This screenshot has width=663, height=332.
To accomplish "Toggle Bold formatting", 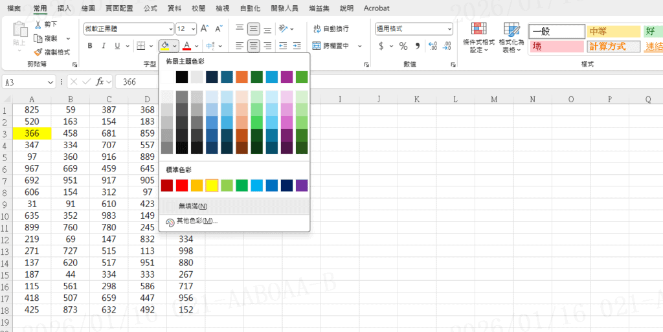I will (89, 46).
